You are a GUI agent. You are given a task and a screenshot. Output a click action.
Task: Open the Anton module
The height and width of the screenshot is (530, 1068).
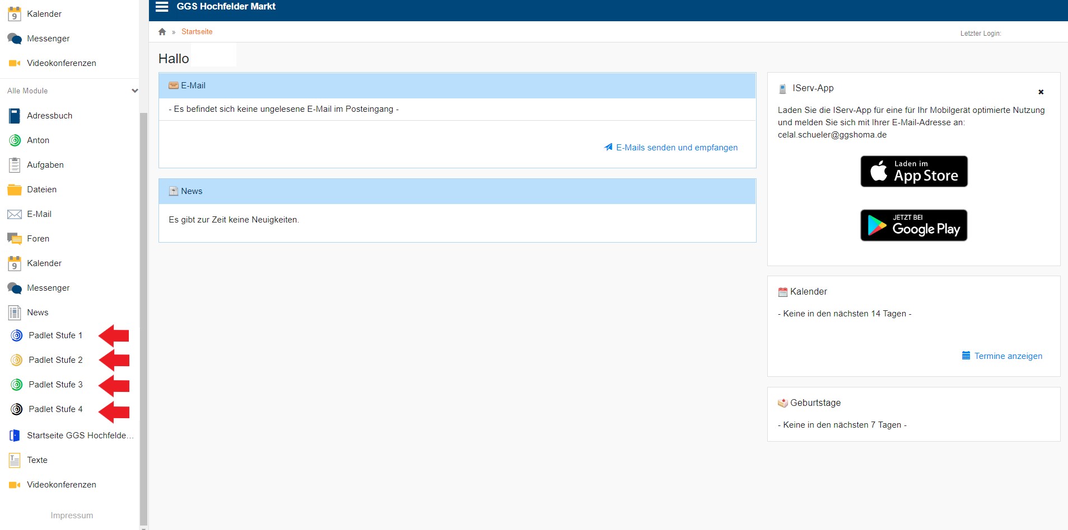pos(38,140)
